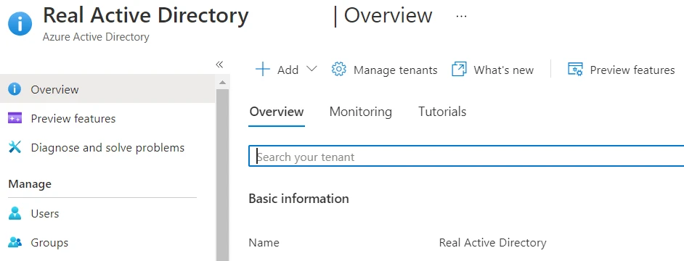Click the purple Preview features sidebar icon
684x261 pixels.
pyautogui.click(x=15, y=118)
